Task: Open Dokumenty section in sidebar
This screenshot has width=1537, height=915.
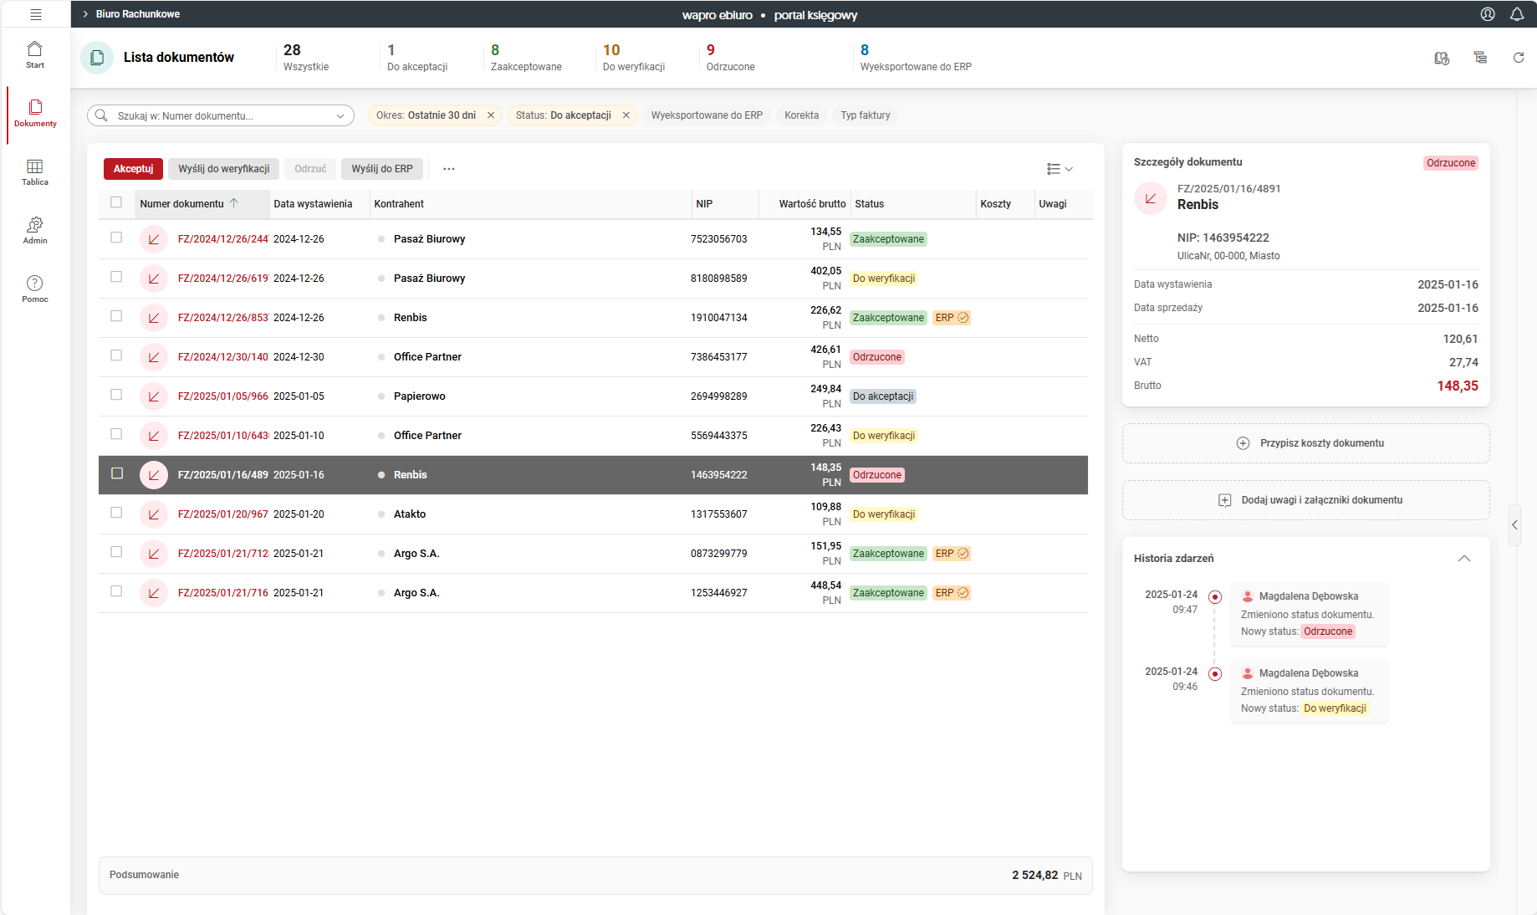Action: tap(35, 113)
